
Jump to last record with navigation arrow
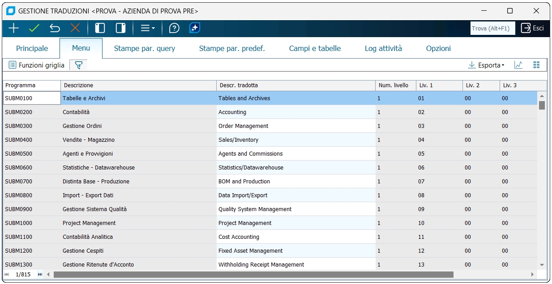[40, 274]
